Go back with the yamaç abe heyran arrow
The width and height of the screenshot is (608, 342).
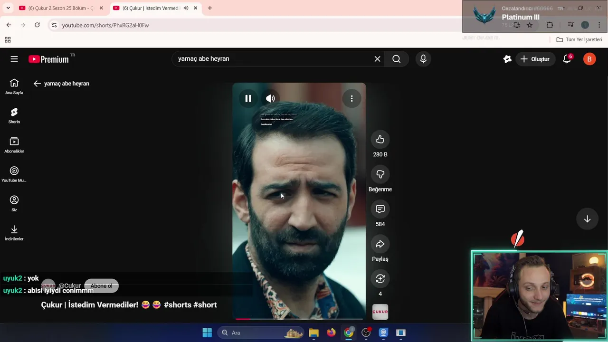pyautogui.click(x=37, y=84)
